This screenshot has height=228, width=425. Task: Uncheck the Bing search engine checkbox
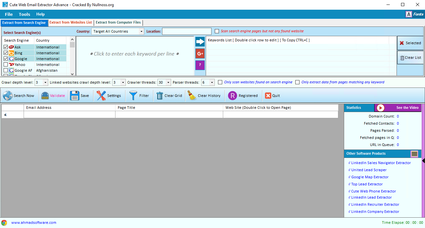pos(6,53)
